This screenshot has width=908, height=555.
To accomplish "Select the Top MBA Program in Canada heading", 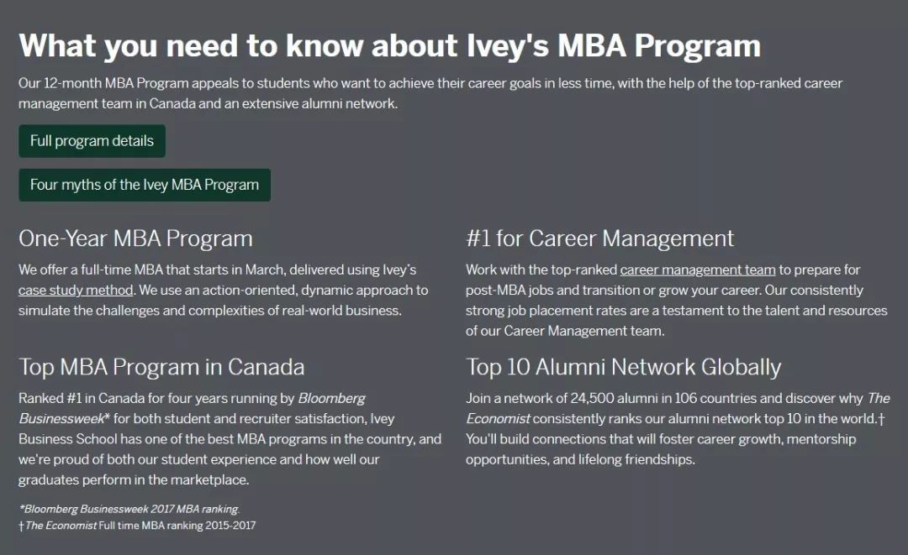I will pyautogui.click(x=161, y=367).
